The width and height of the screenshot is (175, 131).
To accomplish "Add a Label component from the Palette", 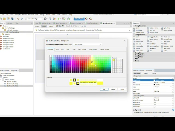I will 136,37.
